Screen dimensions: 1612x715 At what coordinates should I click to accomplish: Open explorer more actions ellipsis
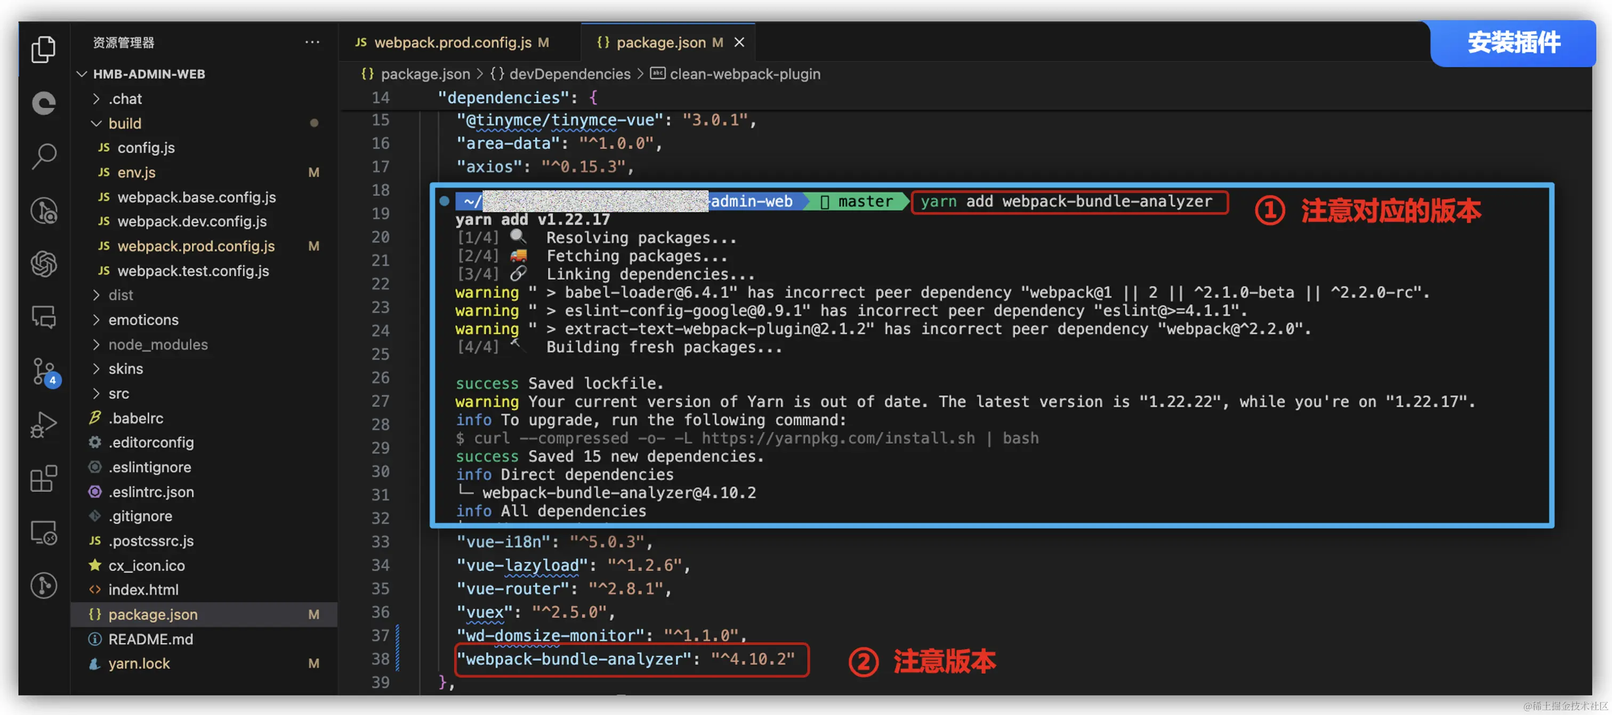click(312, 42)
